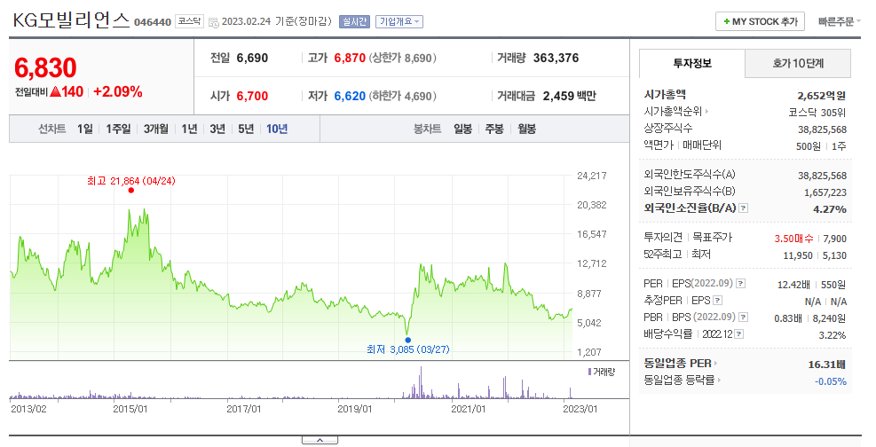This screenshot has width=876, height=447.
Task: Click the 시가총액 value 2,652억원
Action: point(821,96)
